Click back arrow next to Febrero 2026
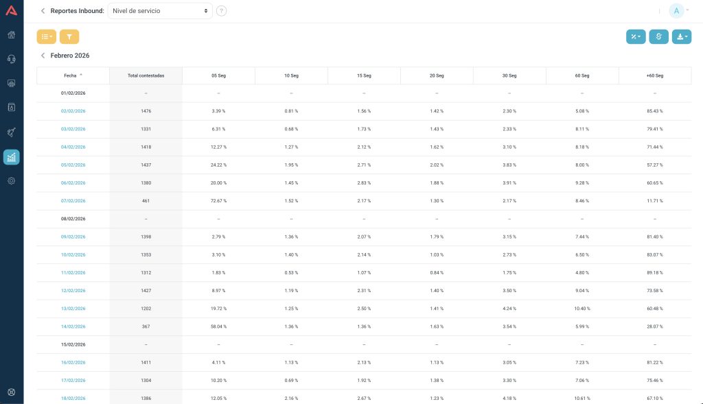 tap(43, 56)
